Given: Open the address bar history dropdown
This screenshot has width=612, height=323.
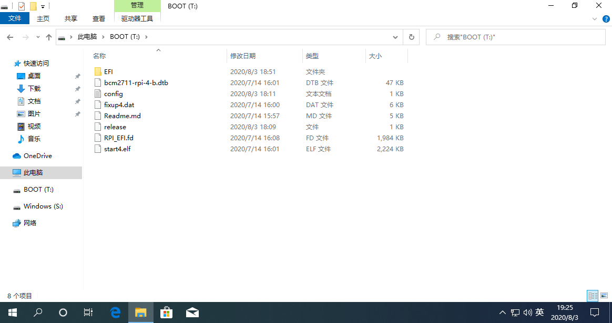Looking at the screenshot, I should 395,37.
